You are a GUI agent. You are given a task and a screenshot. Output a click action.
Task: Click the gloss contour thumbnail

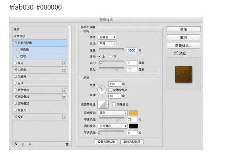point(102,104)
